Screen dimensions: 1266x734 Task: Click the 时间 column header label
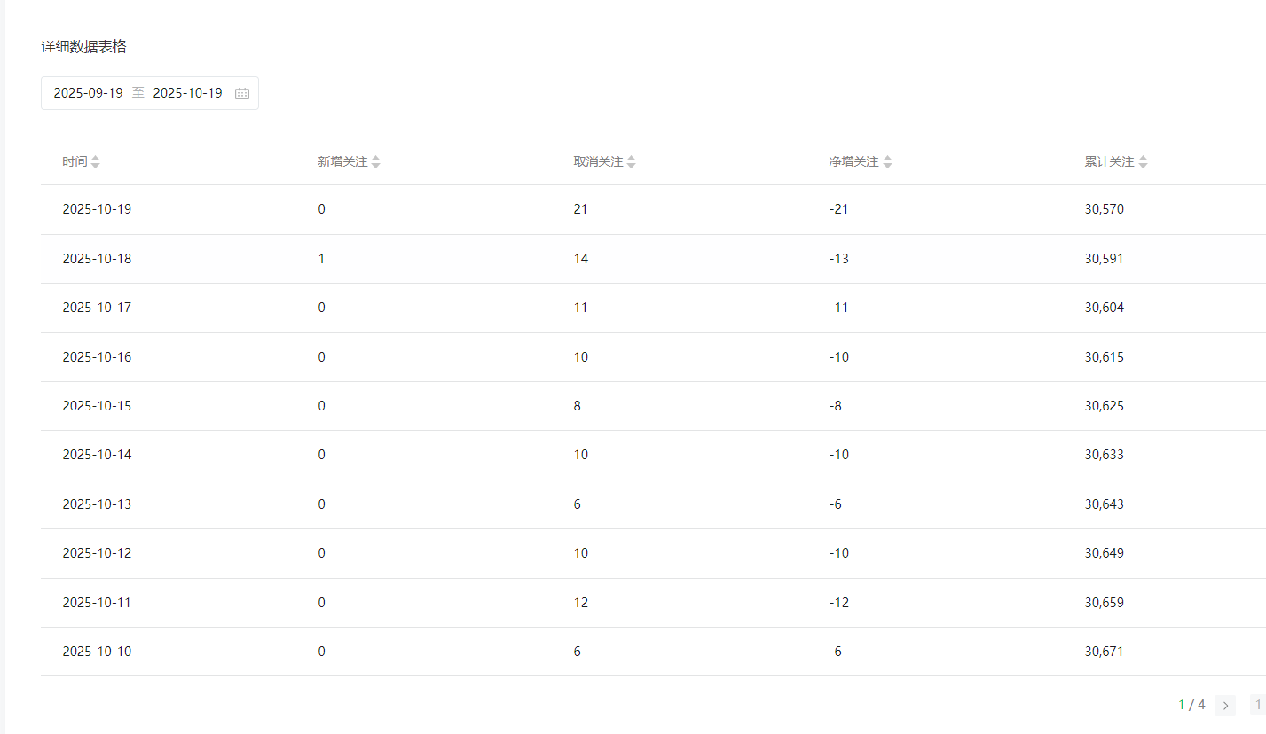click(75, 162)
